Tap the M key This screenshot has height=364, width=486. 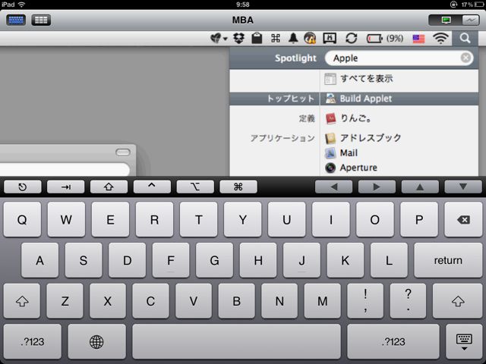(322, 301)
